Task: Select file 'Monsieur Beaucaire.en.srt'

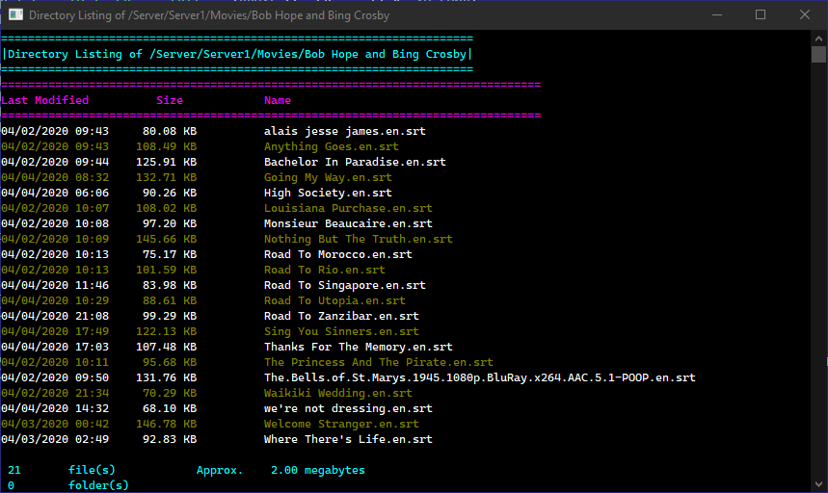Action: [x=348, y=223]
